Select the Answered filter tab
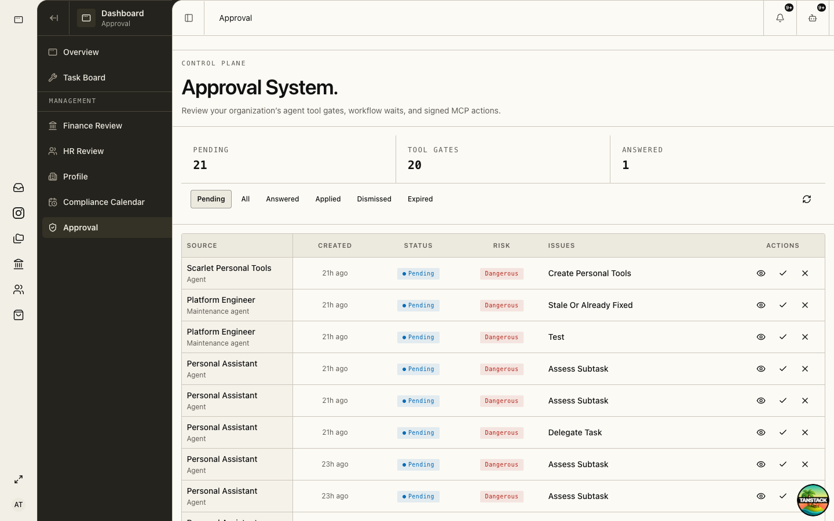The height and width of the screenshot is (521, 834). coord(283,199)
